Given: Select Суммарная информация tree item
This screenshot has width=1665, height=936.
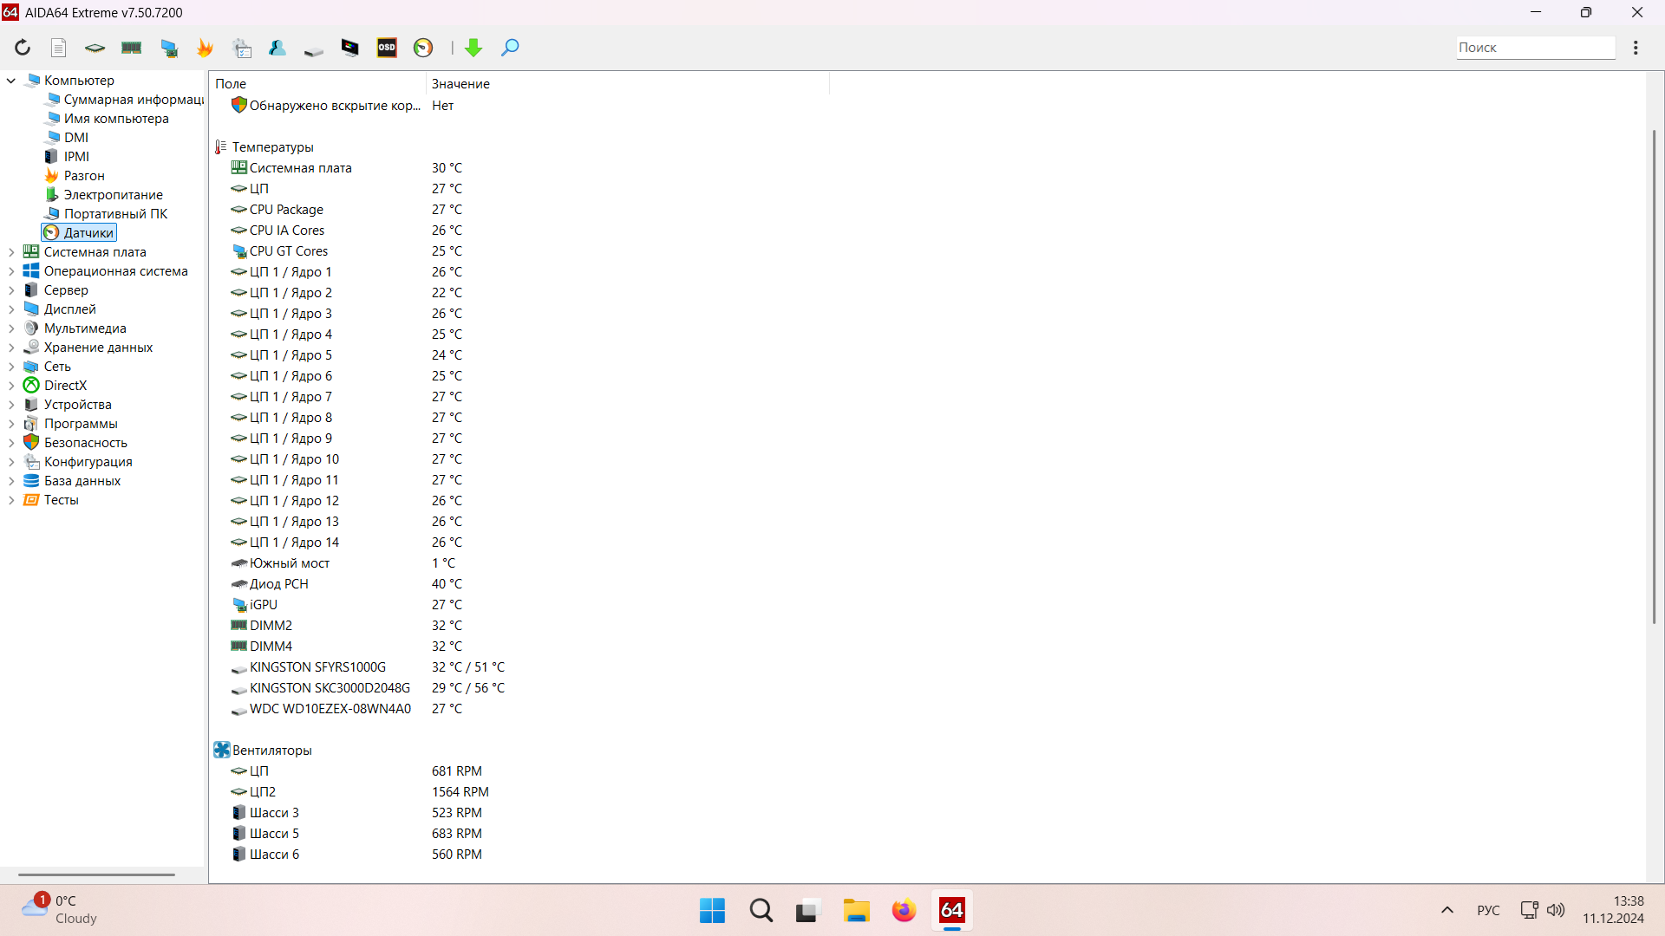Looking at the screenshot, I should coord(133,100).
